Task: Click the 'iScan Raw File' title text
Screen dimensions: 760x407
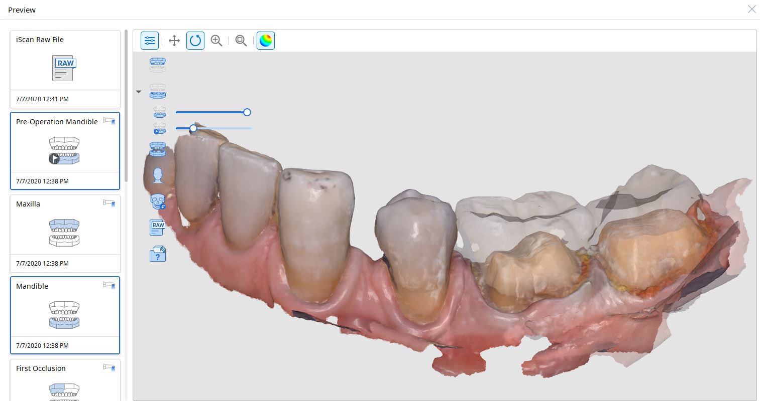Action: pyautogui.click(x=40, y=40)
